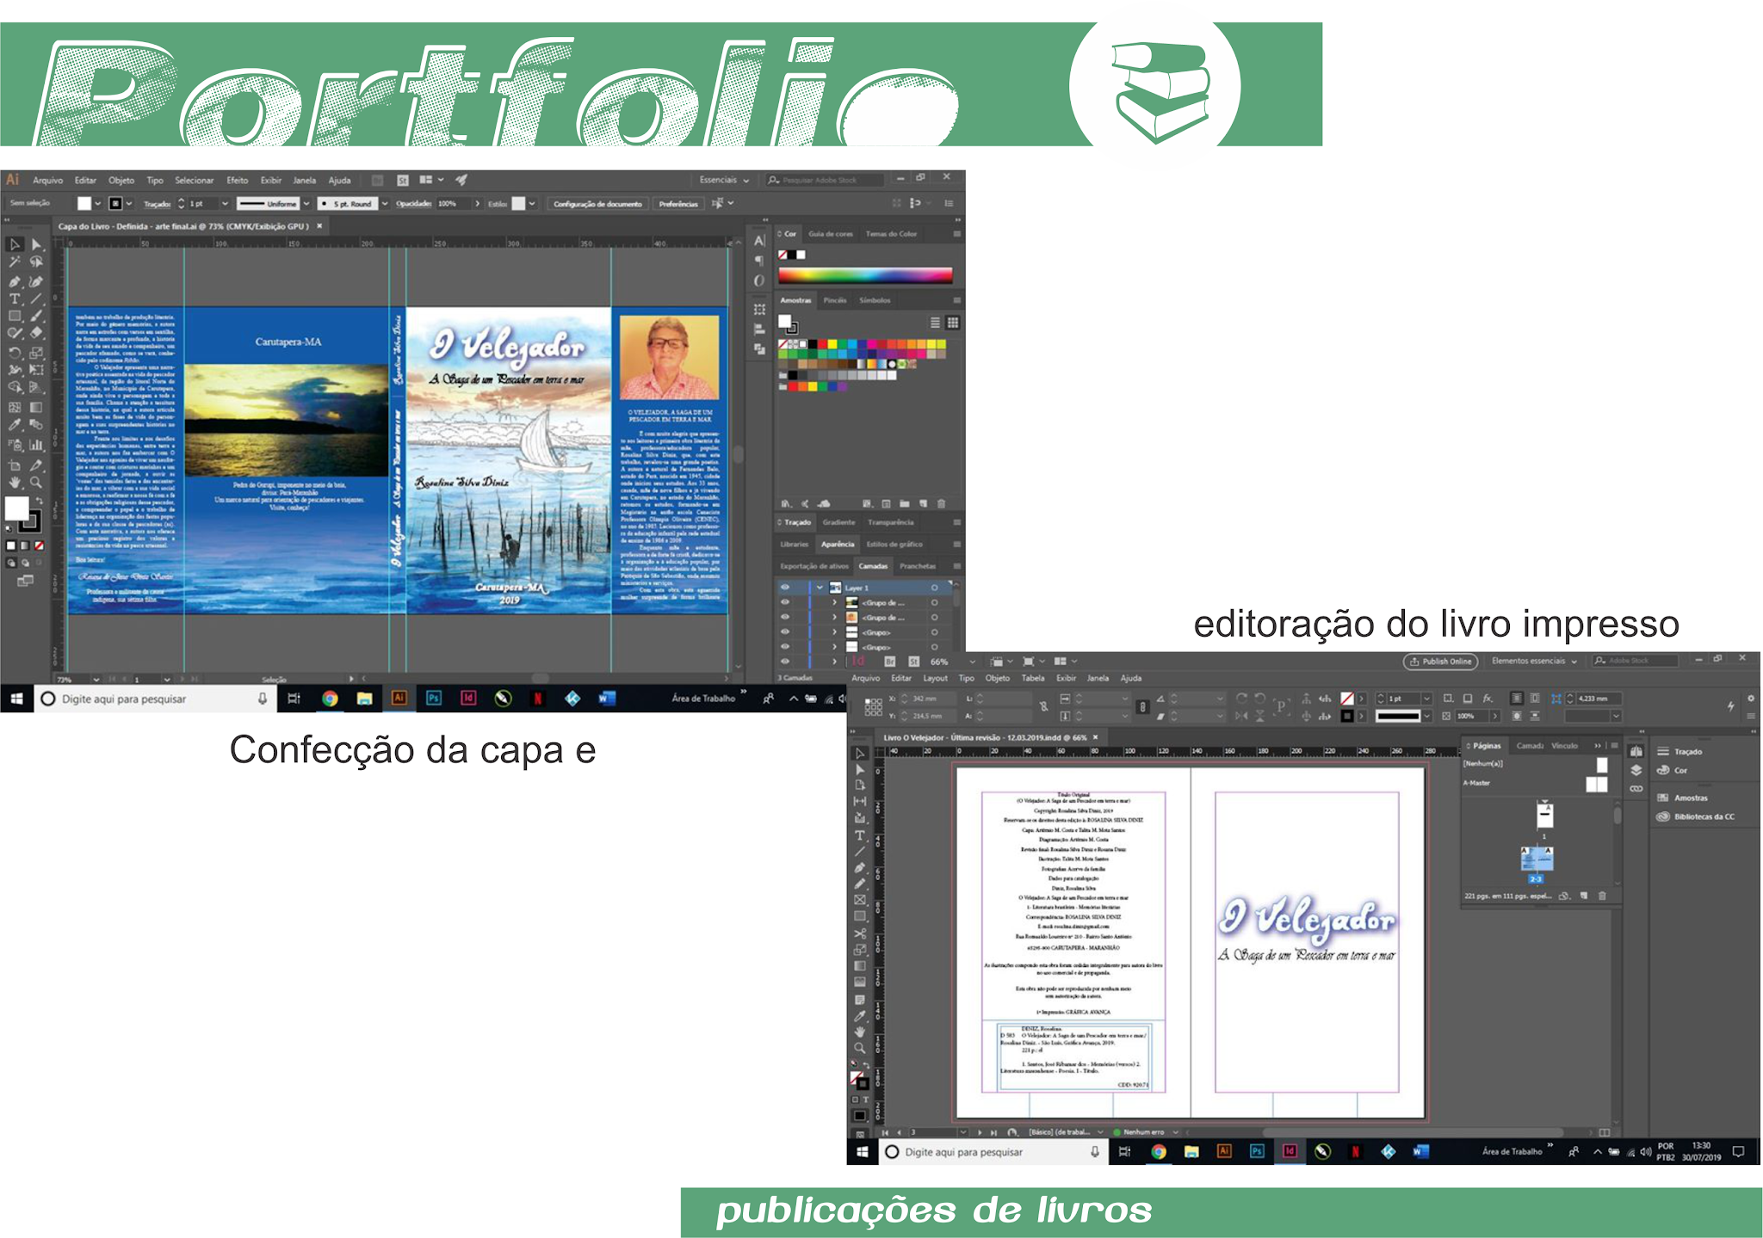This screenshot has width=1763, height=1238.
Task: Toggle the none fill swatch in InDesign control bar
Action: coord(1347,699)
